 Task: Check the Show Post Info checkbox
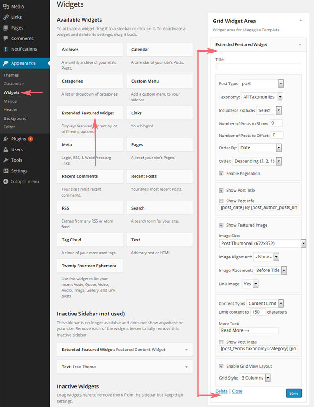[221, 201]
